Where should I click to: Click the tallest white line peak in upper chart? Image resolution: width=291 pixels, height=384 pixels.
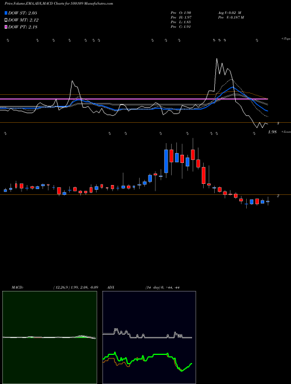click(217, 59)
